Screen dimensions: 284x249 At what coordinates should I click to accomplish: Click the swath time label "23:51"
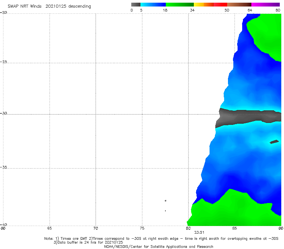(199, 233)
